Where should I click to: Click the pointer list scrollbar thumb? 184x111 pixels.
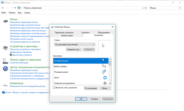pyautogui.click(x=110, y=63)
